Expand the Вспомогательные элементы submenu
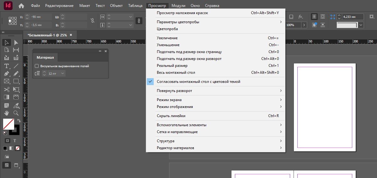This screenshot has height=178, width=377. pyautogui.click(x=215, y=125)
